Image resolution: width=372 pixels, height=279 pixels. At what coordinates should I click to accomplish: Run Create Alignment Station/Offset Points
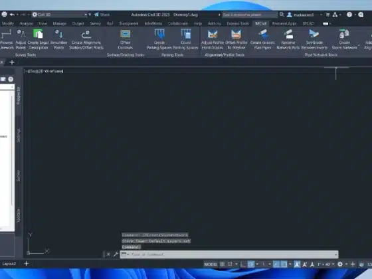point(86,39)
